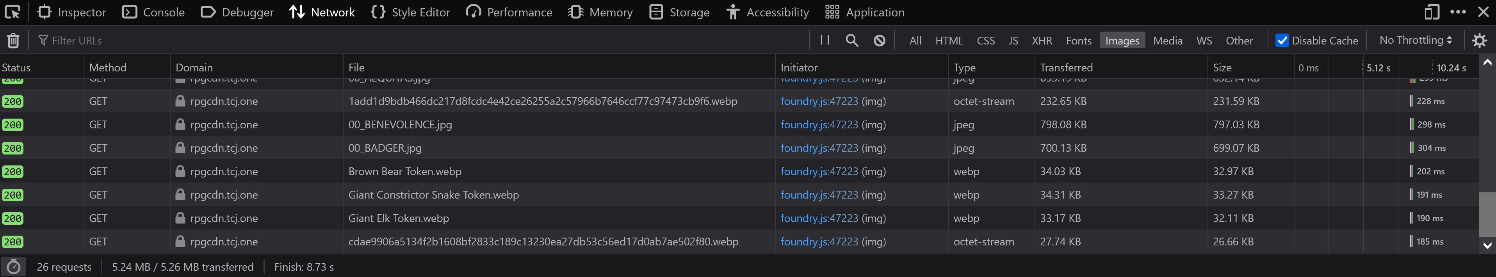Switch to the Console tab
Viewport: 1496px width, 277px height.
pos(153,12)
